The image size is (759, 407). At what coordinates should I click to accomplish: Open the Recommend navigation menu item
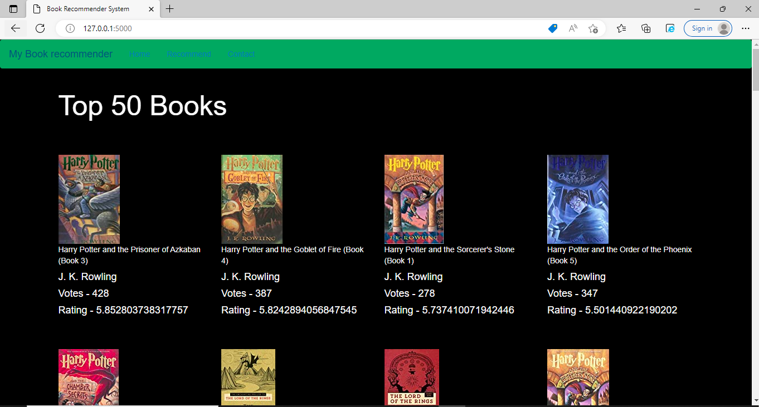[189, 53]
